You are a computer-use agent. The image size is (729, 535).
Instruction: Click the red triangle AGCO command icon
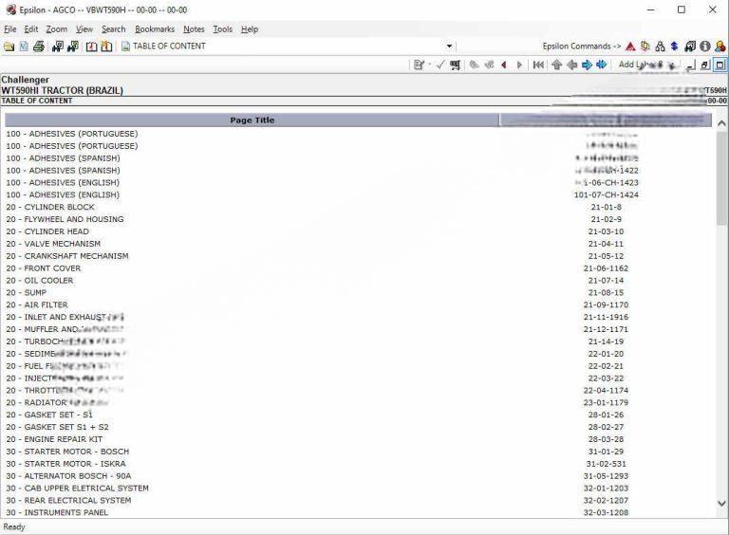[630, 46]
